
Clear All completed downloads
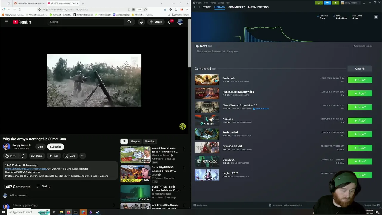360,69
